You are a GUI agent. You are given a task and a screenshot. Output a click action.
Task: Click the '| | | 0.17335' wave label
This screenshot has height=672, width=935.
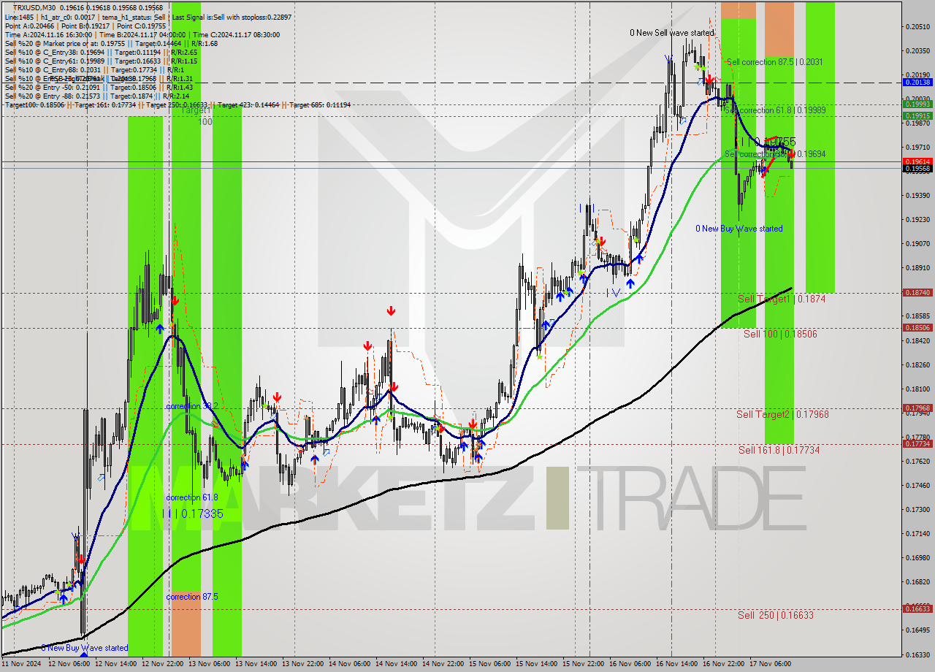pos(193,513)
